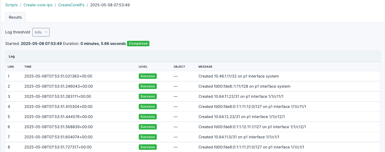This screenshot has width=385, height=152.
Task: Click the LEVEL column header
Action: pos(143,67)
